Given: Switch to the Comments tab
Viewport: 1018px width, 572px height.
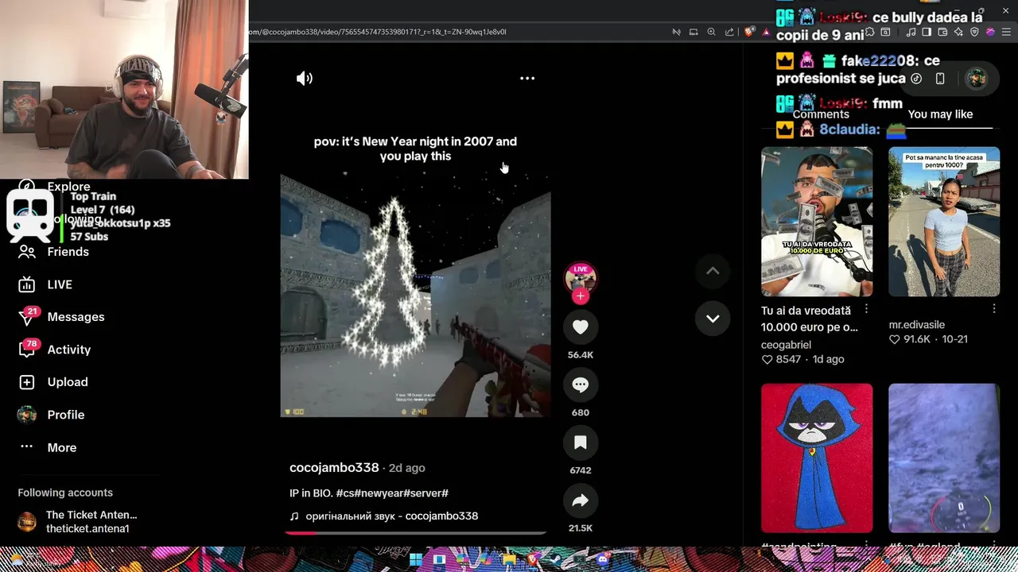Looking at the screenshot, I should coord(821,114).
